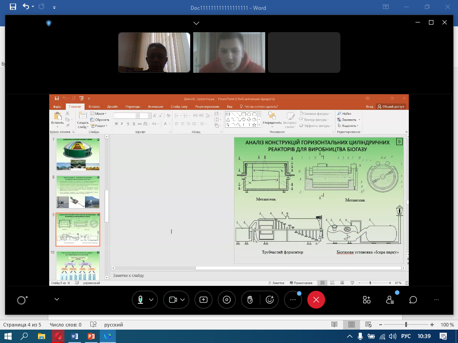Switch to Рецензирование tab in shared PowerPoint

pos(207,107)
